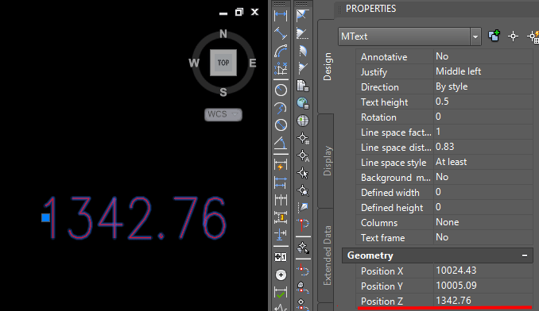The width and height of the screenshot is (539, 311).
Task: Click the gray gridded globe icon
Action: (303, 121)
